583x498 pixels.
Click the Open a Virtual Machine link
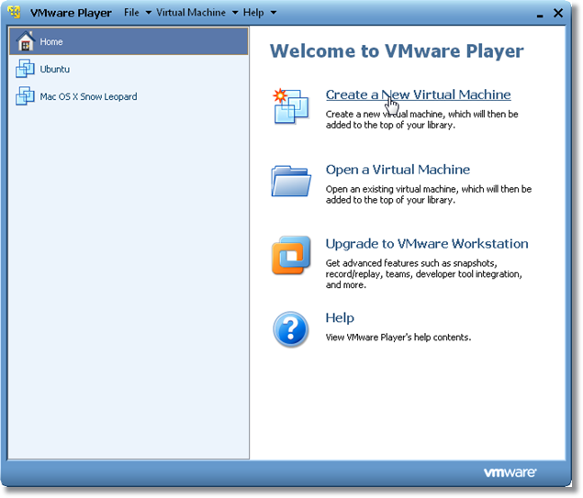click(x=398, y=170)
